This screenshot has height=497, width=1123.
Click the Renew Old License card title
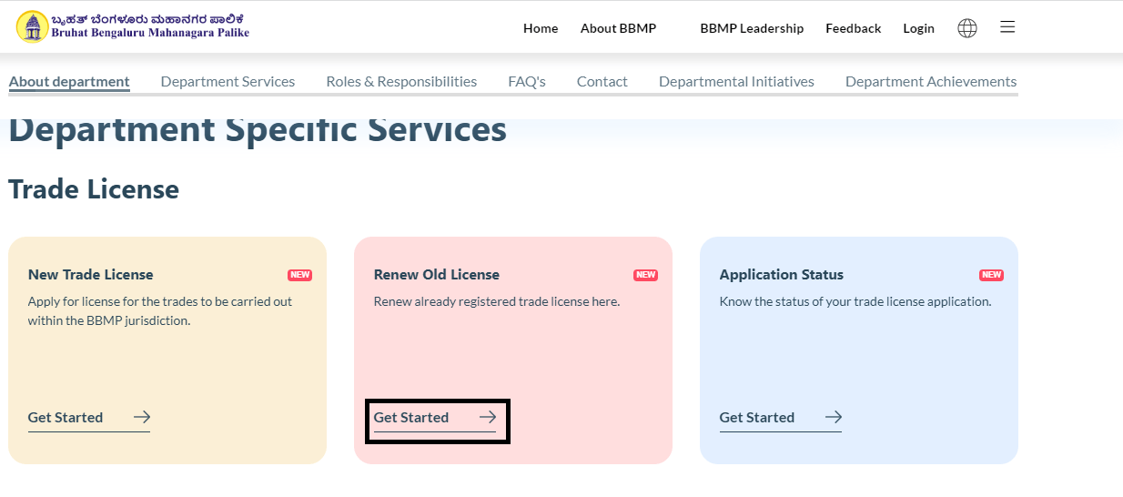pos(437,274)
